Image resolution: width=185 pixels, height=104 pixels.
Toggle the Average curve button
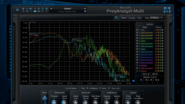coord(132,18)
